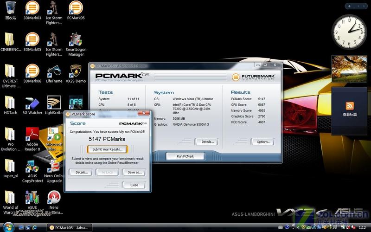Open the PCMark05 desktop shortcut
This screenshot has height=232, width=371.
(76, 10)
